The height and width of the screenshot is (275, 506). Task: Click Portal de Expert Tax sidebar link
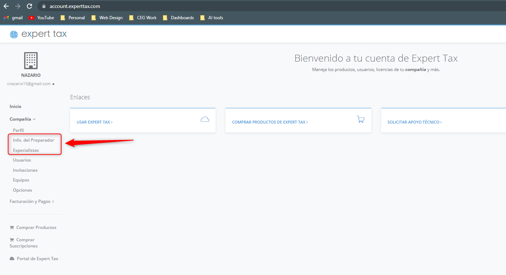pos(38,259)
